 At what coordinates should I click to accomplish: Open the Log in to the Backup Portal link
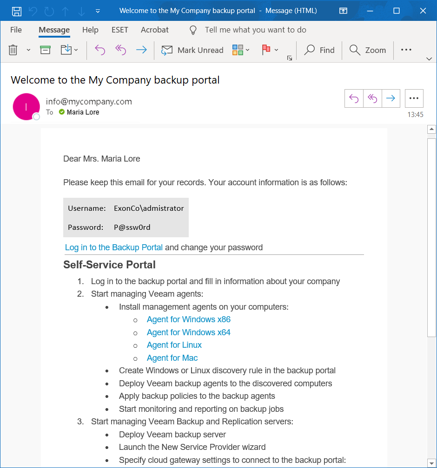coord(114,247)
